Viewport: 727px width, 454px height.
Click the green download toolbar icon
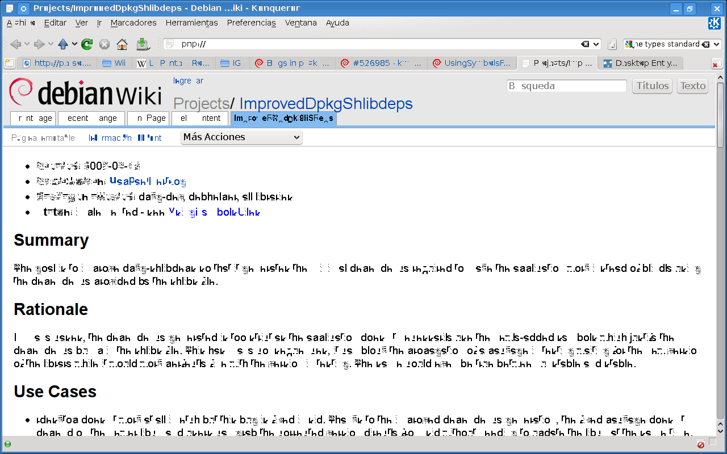pyautogui.click(x=143, y=44)
